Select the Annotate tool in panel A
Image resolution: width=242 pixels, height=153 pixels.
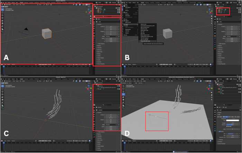click(2, 26)
